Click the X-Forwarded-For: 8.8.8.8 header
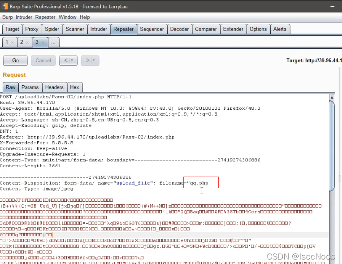This screenshot has height=264, width=342. pyautogui.click(x=37, y=143)
